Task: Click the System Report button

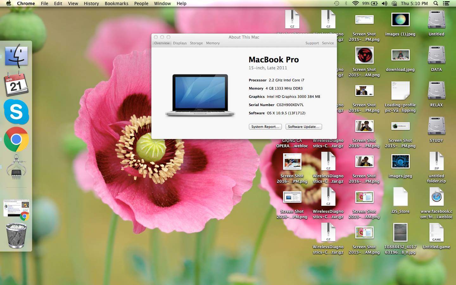Action: pyautogui.click(x=265, y=127)
